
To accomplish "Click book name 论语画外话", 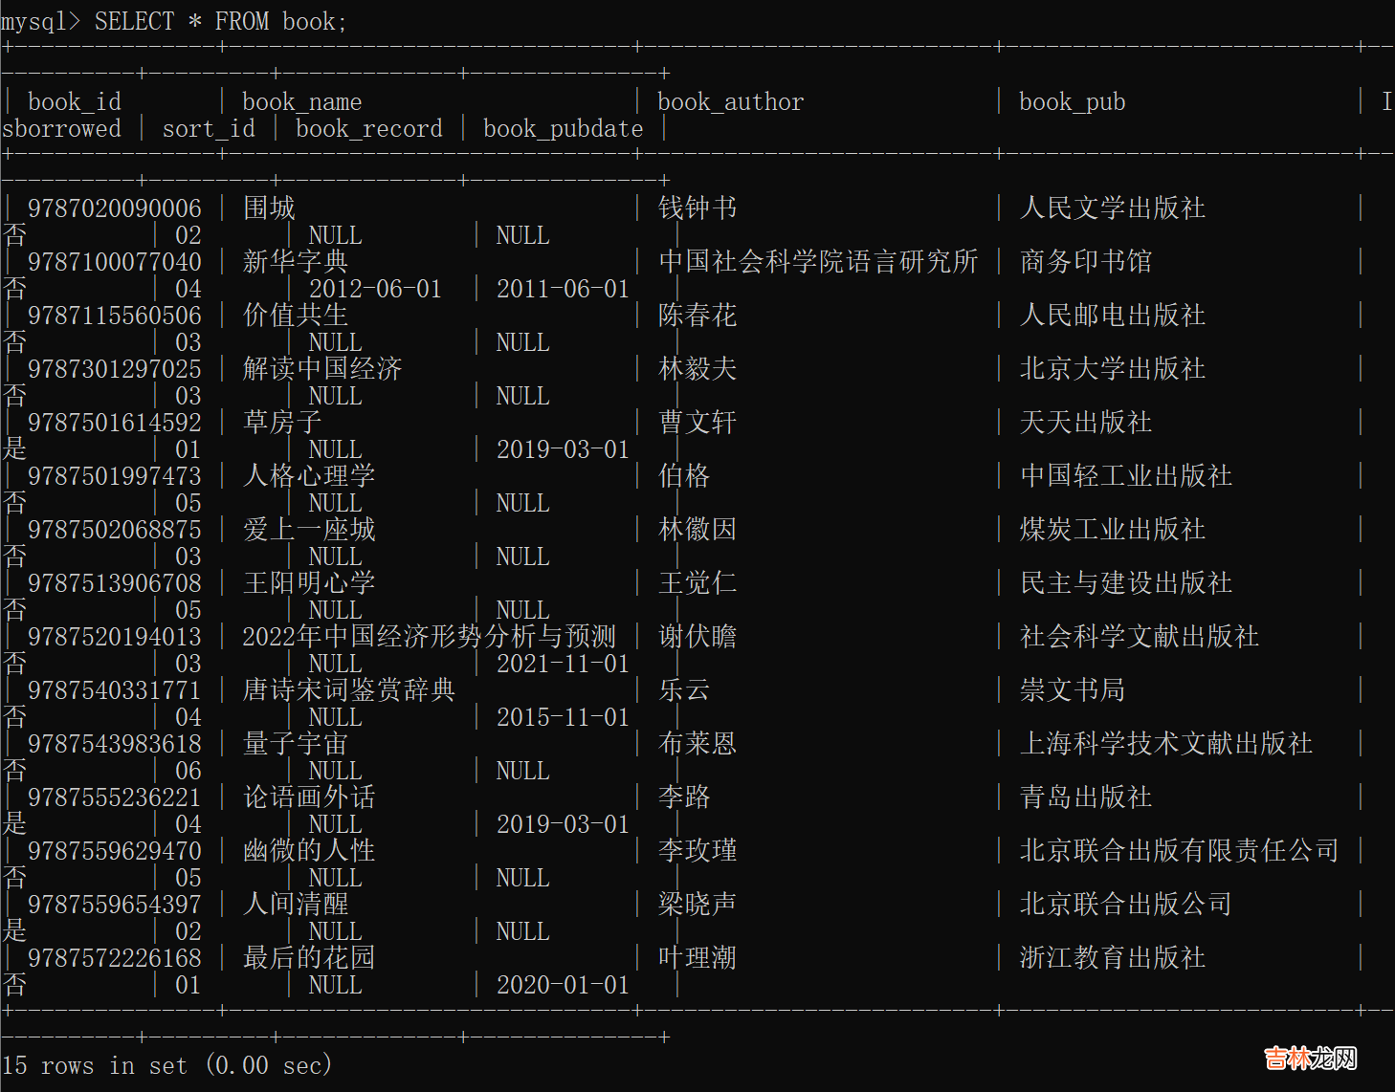I will tap(309, 797).
